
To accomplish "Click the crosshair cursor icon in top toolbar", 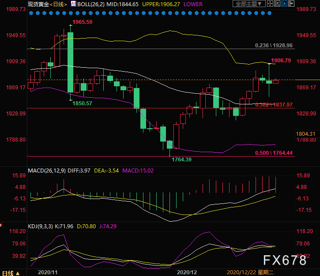I will click(x=270, y=4).
